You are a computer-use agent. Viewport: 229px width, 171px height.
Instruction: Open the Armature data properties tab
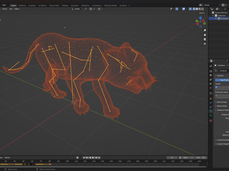(211, 111)
